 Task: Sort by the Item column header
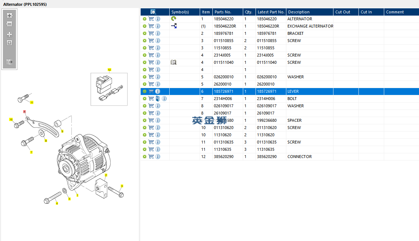(206, 12)
